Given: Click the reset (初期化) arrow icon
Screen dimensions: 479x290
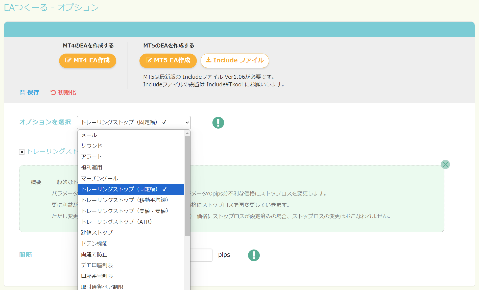Looking at the screenshot, I should (53, 93).
